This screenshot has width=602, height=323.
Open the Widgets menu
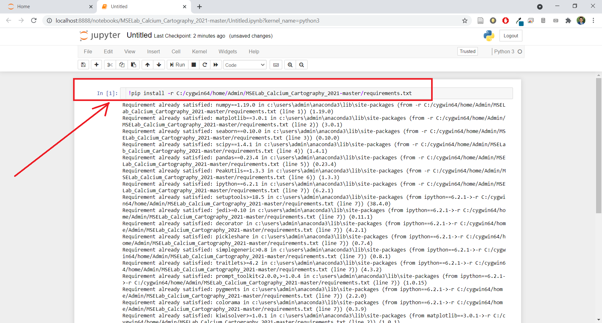(228, 51)
